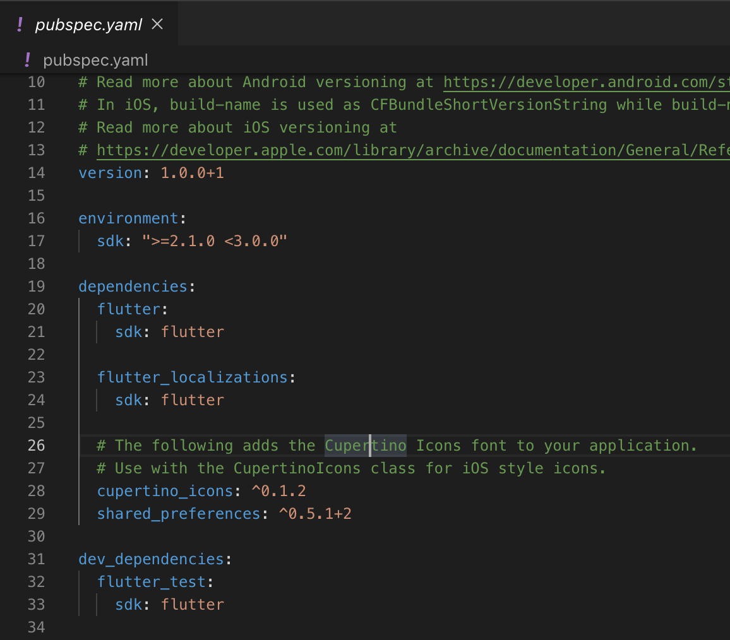
Task: Click line number 26 in the gutter
Action: pyautogui.click(x=37, y=445)
